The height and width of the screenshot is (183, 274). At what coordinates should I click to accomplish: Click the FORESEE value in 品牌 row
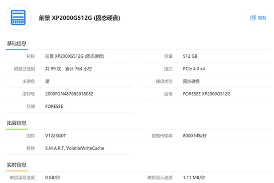click(54, 107)
